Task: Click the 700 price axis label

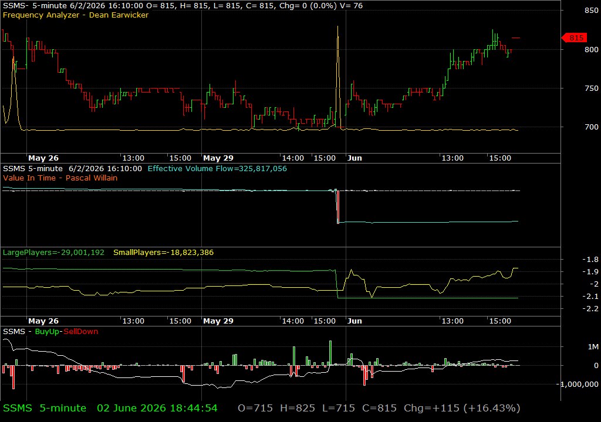Action: click(x=592, y=127)
